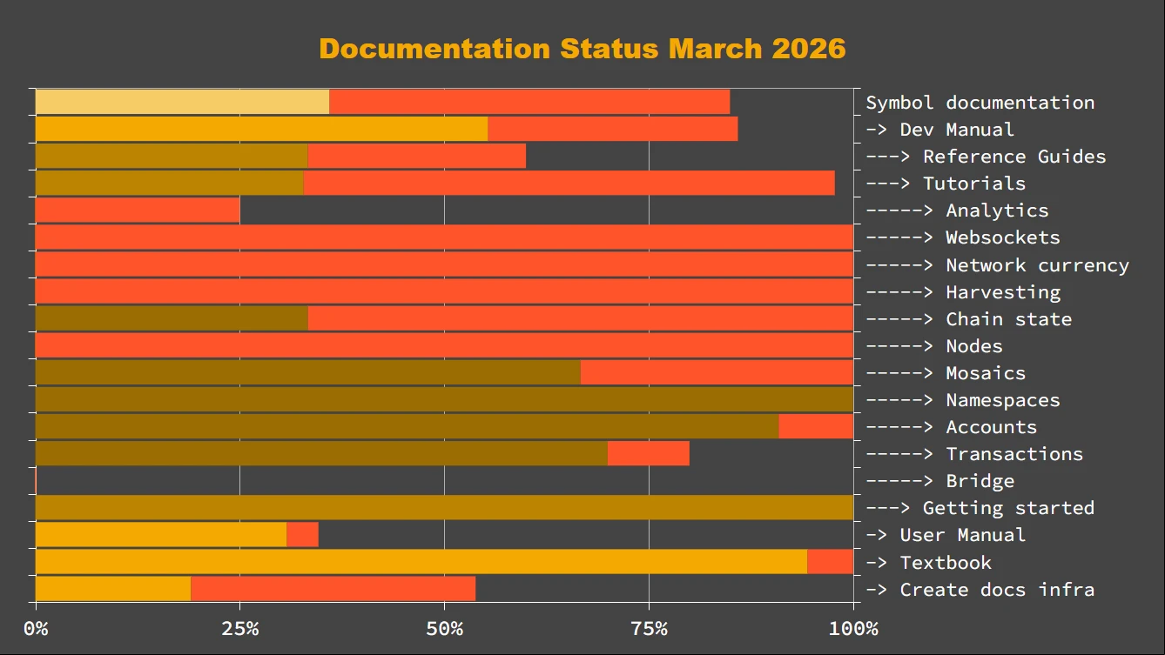
Task: Select the Reference Guides label
Action: pos(1014,157)
